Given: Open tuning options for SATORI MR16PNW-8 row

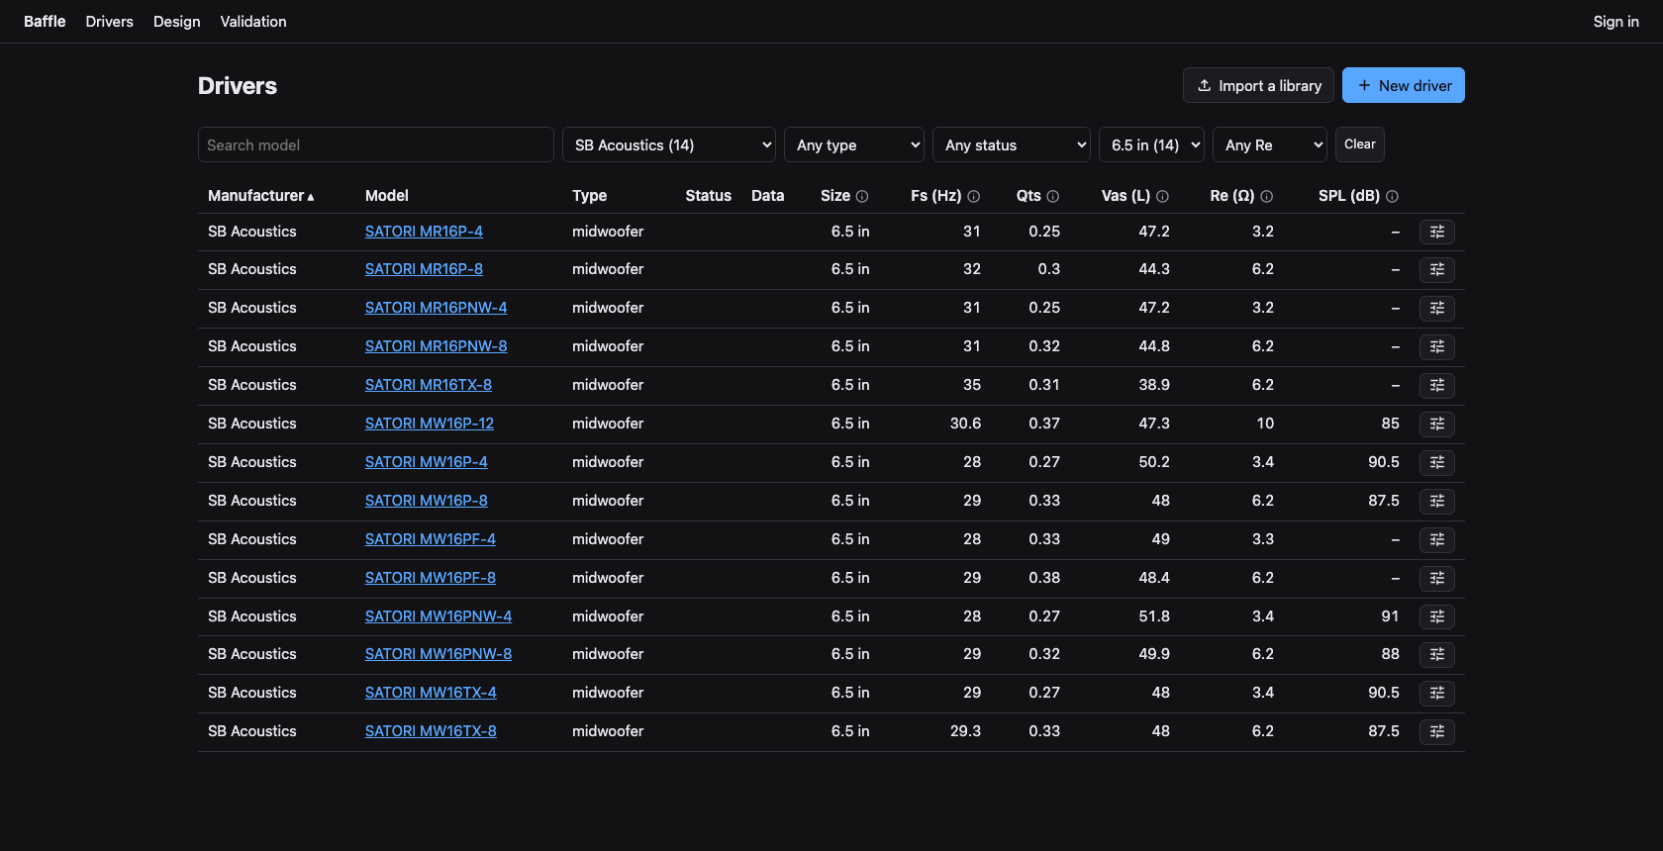Looking at the screenshot, I should point(1436,346).
